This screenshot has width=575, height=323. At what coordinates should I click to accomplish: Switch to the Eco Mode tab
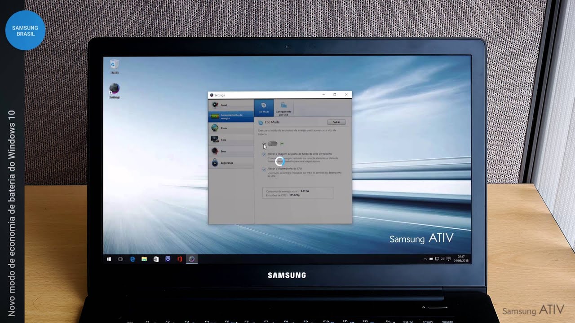point(264,108)
